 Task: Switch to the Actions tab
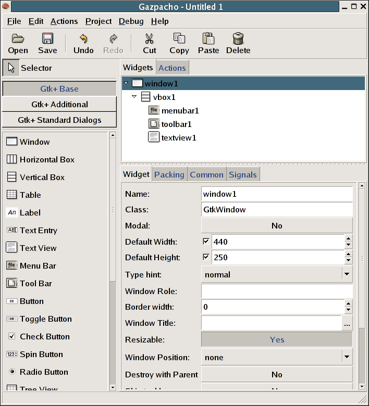click(172, 68)
